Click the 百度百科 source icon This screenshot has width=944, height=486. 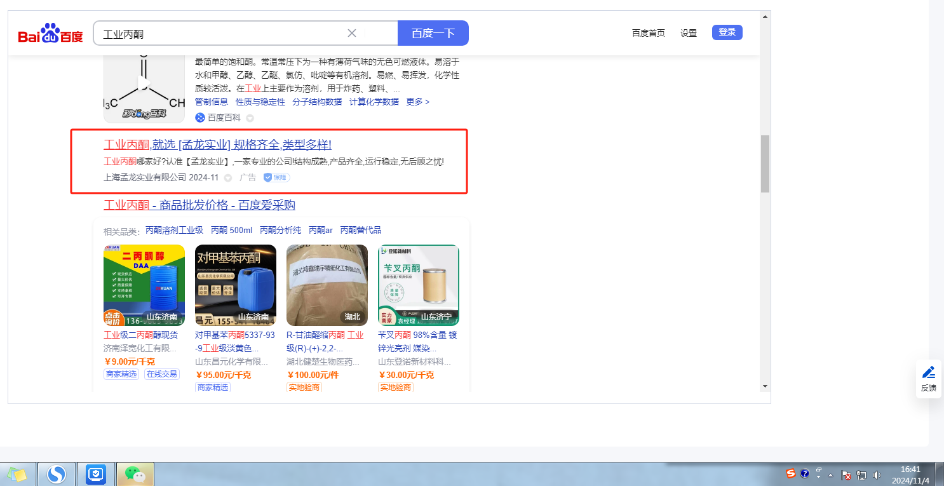(200, 118)
